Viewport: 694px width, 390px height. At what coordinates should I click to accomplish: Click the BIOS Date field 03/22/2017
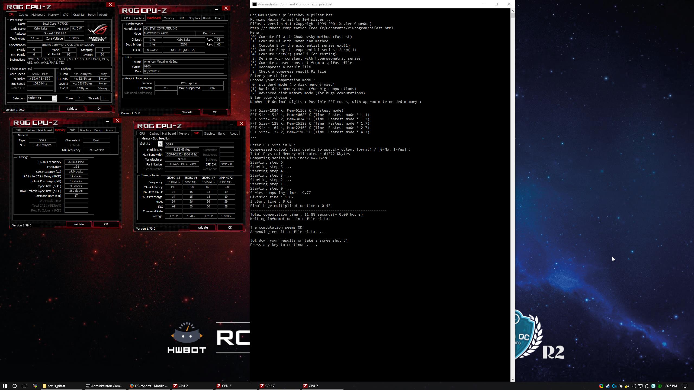tap(183, 71)
